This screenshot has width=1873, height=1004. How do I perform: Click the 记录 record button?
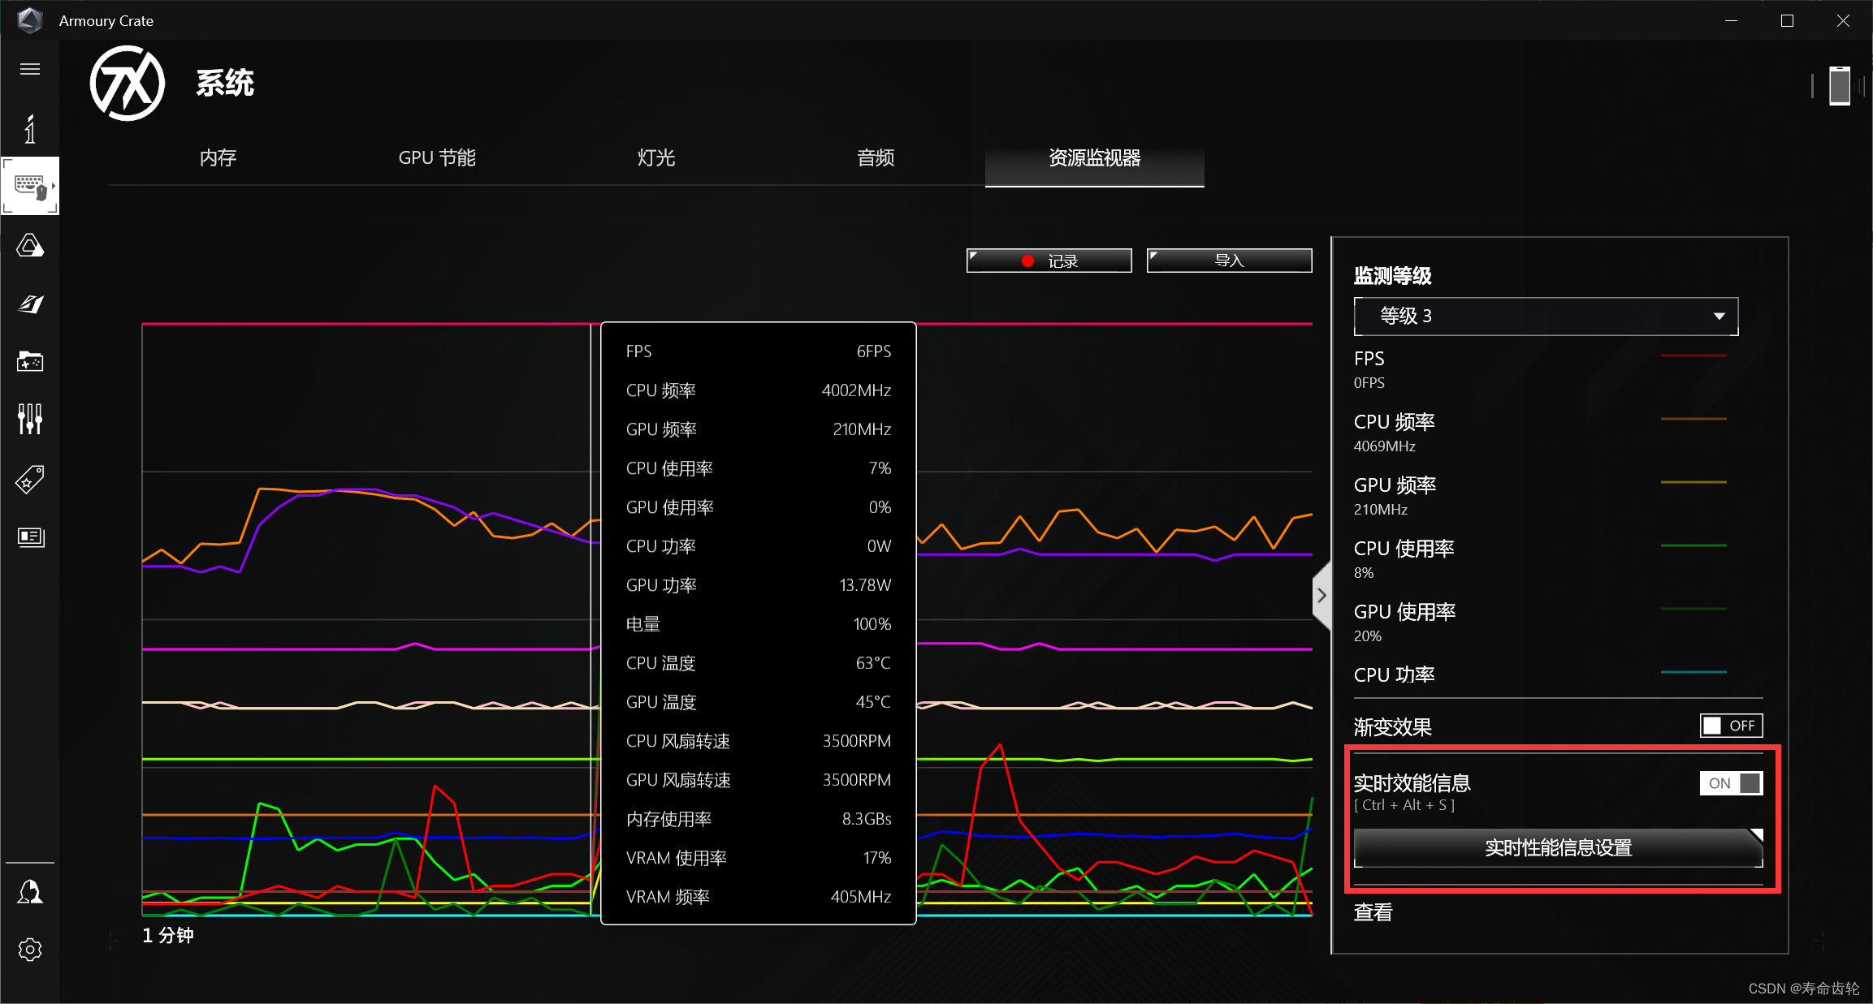pos(1048,260)
